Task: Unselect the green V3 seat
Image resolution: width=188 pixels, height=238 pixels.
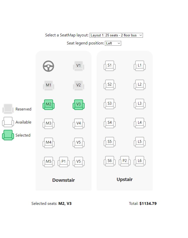Action: tap(79, 104)
